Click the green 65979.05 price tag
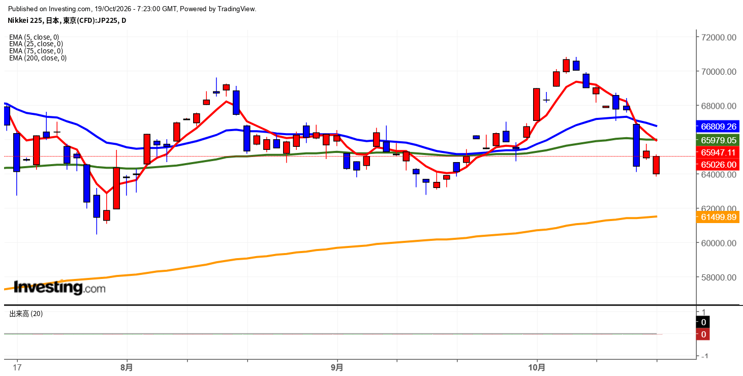The image size is (743, 376). (719, 140)
